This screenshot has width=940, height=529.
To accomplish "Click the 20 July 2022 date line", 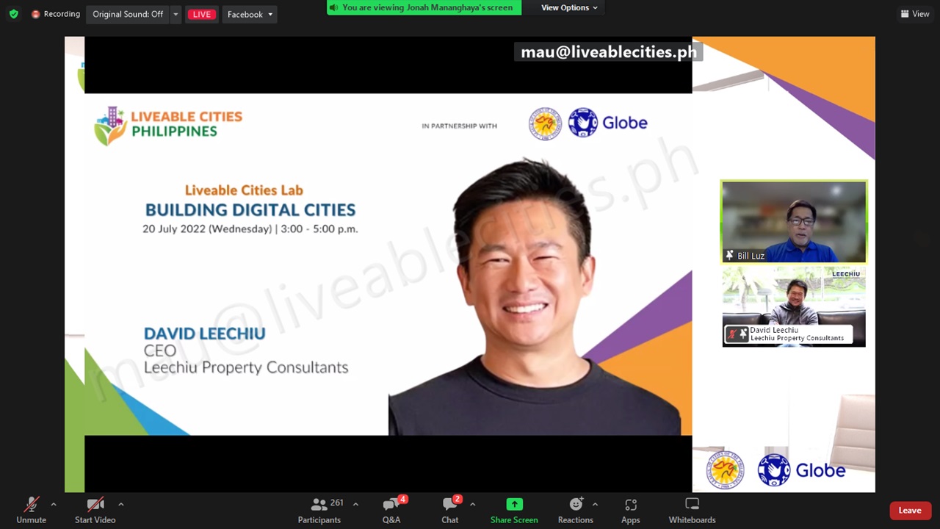I will (x=250, y=229).
